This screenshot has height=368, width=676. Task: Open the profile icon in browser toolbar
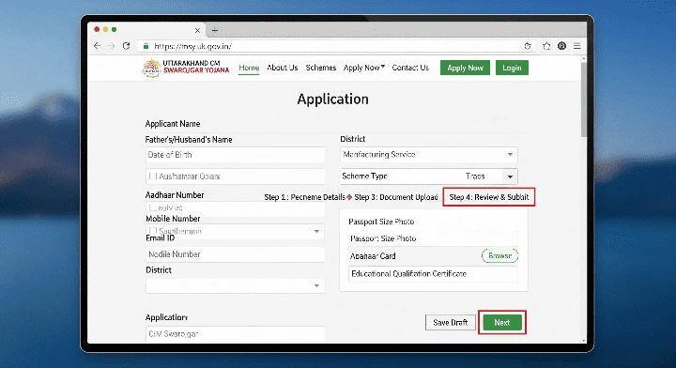click(561, 46)
